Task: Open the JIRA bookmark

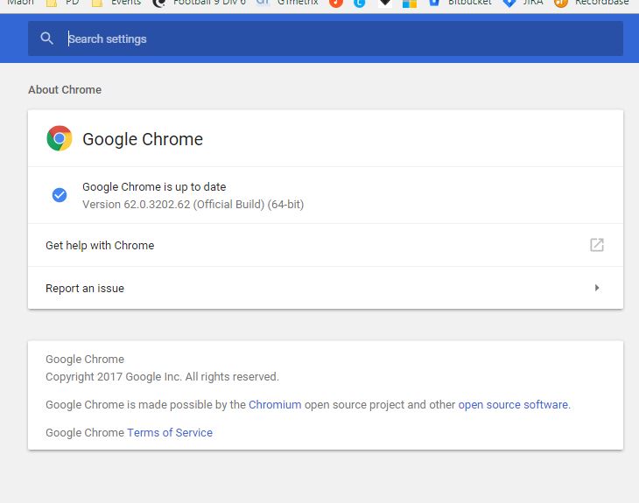Action: point(523,3)
